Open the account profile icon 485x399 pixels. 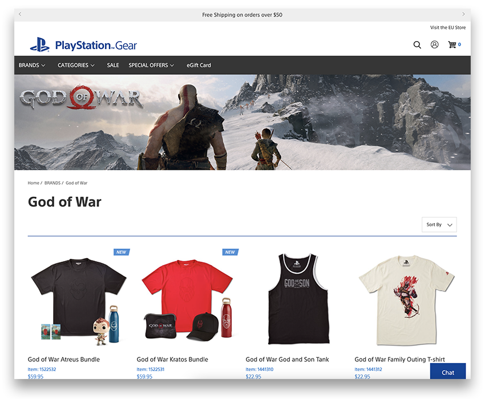(x=434, y=45)
